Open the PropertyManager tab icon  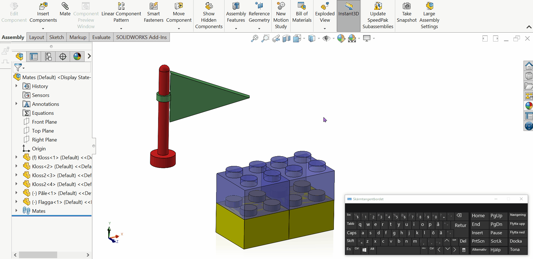[34, 57]
